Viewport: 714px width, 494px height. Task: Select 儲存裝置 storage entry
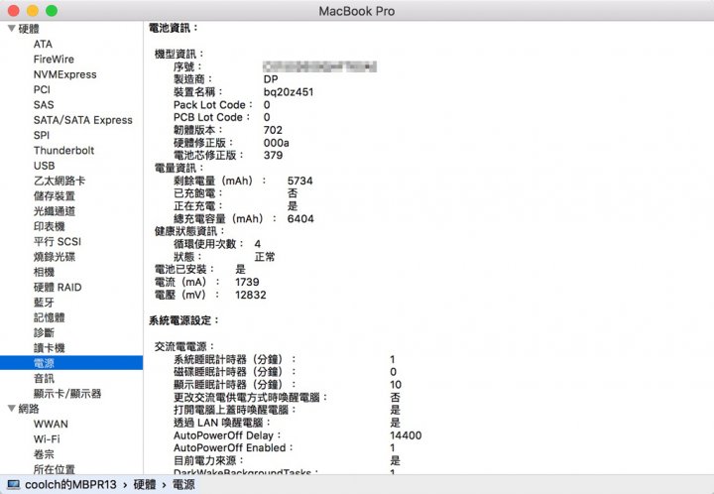55,195
